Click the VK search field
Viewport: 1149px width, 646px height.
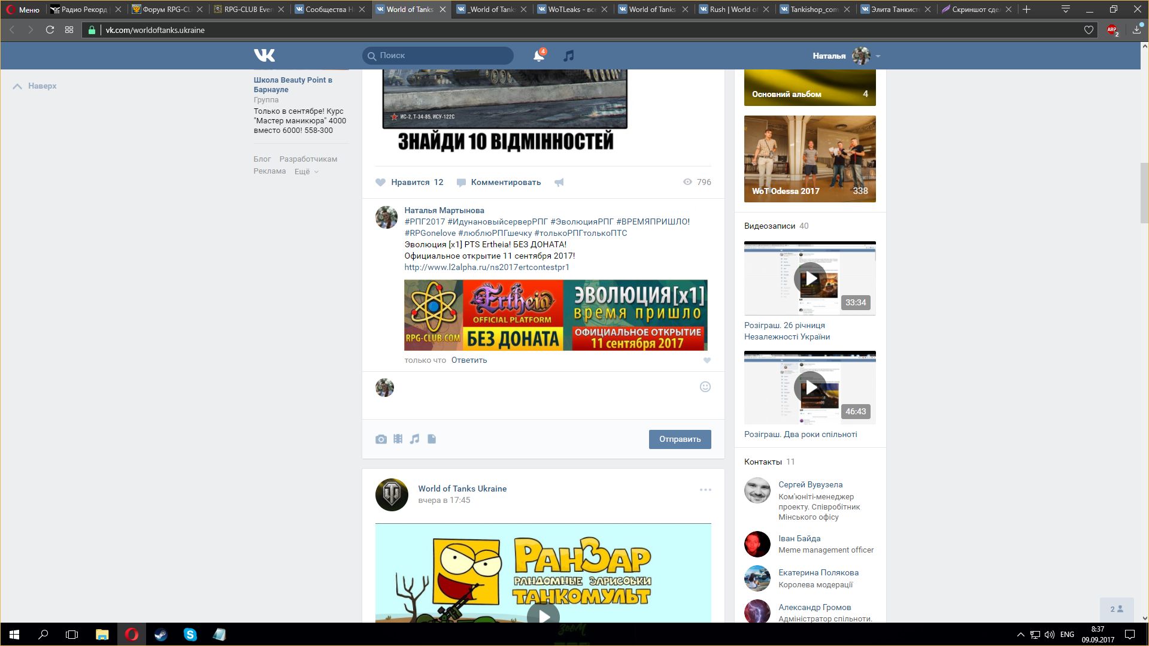pos(438,56)
